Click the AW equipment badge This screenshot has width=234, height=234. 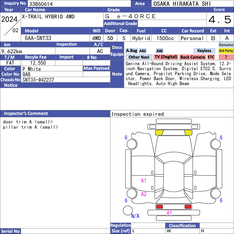coord(159,51)
